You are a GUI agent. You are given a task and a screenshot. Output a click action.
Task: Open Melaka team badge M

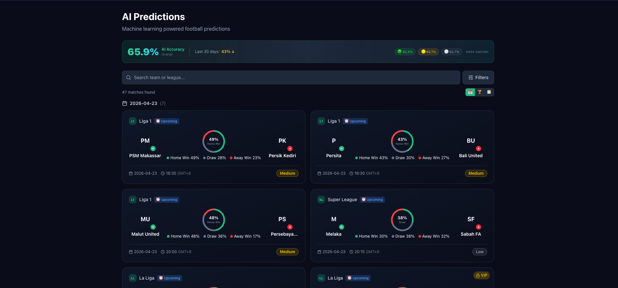click(x=334, y=219)
